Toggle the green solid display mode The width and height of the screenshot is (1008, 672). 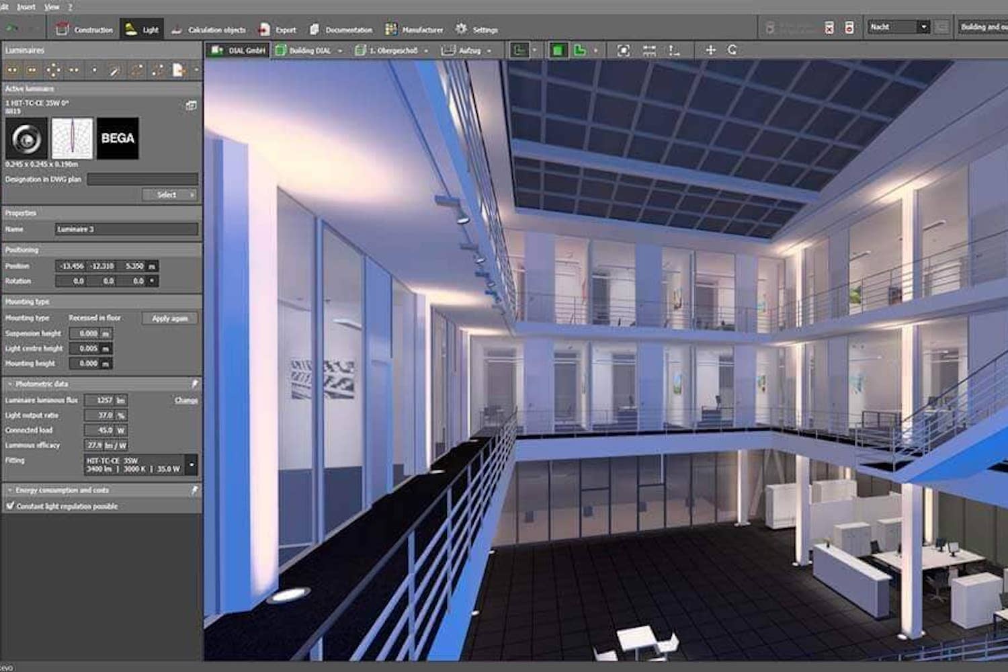pyautogui.click(x=558, y=50)
